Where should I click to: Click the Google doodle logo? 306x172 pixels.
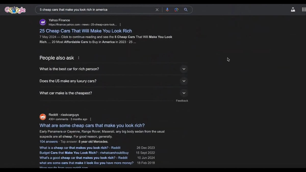pos(15,10)
